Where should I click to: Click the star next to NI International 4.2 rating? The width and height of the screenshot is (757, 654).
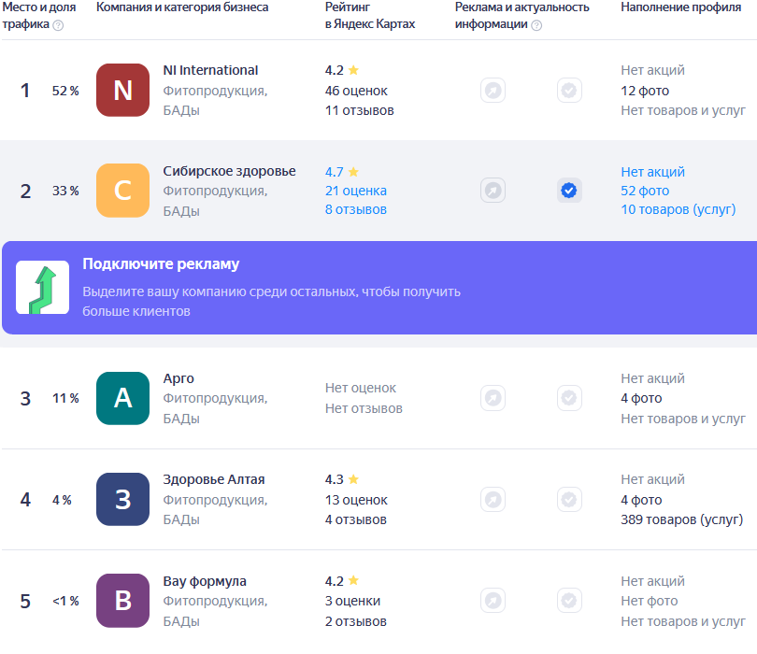(x=353, y=70)
